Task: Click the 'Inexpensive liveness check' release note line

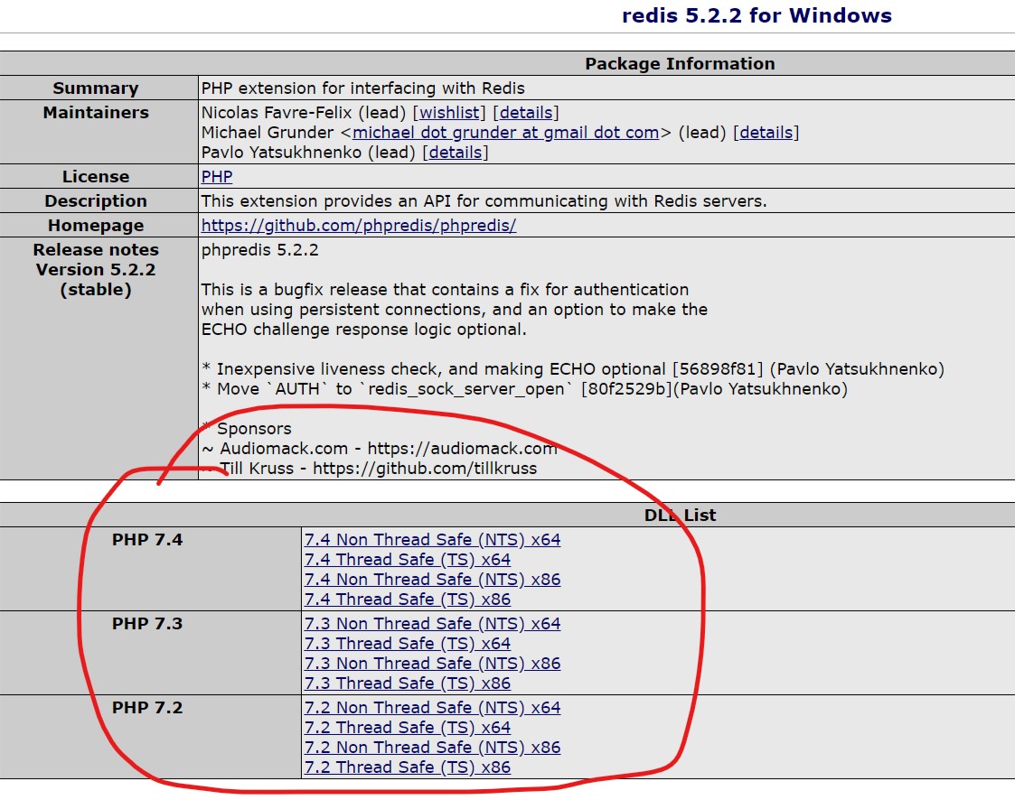Action: tap(573, 369)
